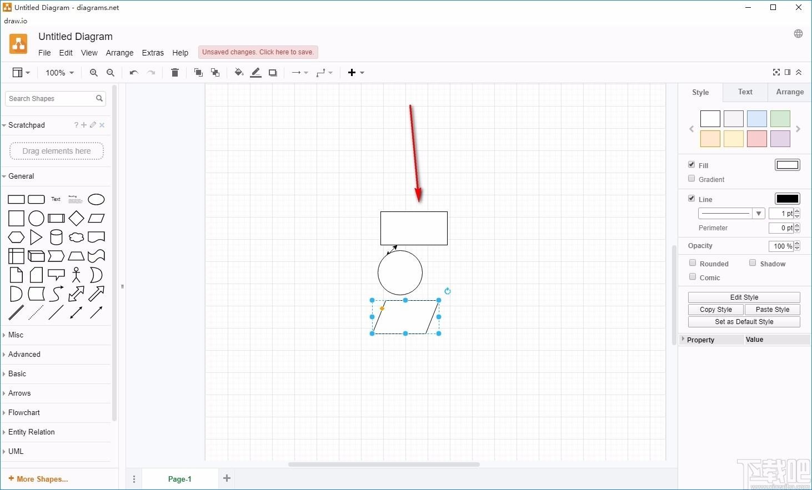
Task: Click Set as Default Style
Action: pos(744,322)
